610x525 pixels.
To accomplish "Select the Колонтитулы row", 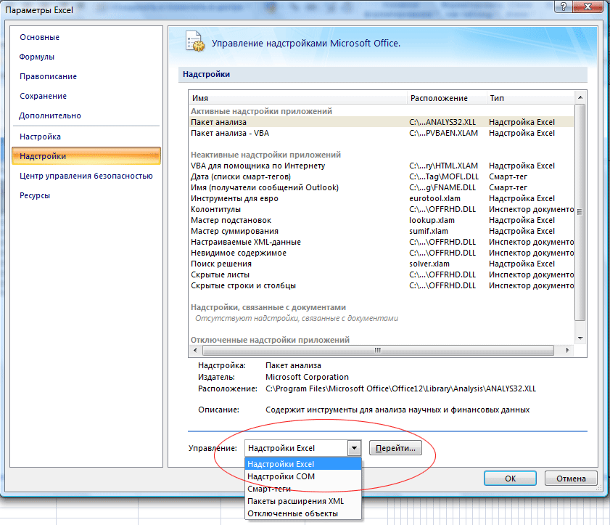I will pos(382,209).
